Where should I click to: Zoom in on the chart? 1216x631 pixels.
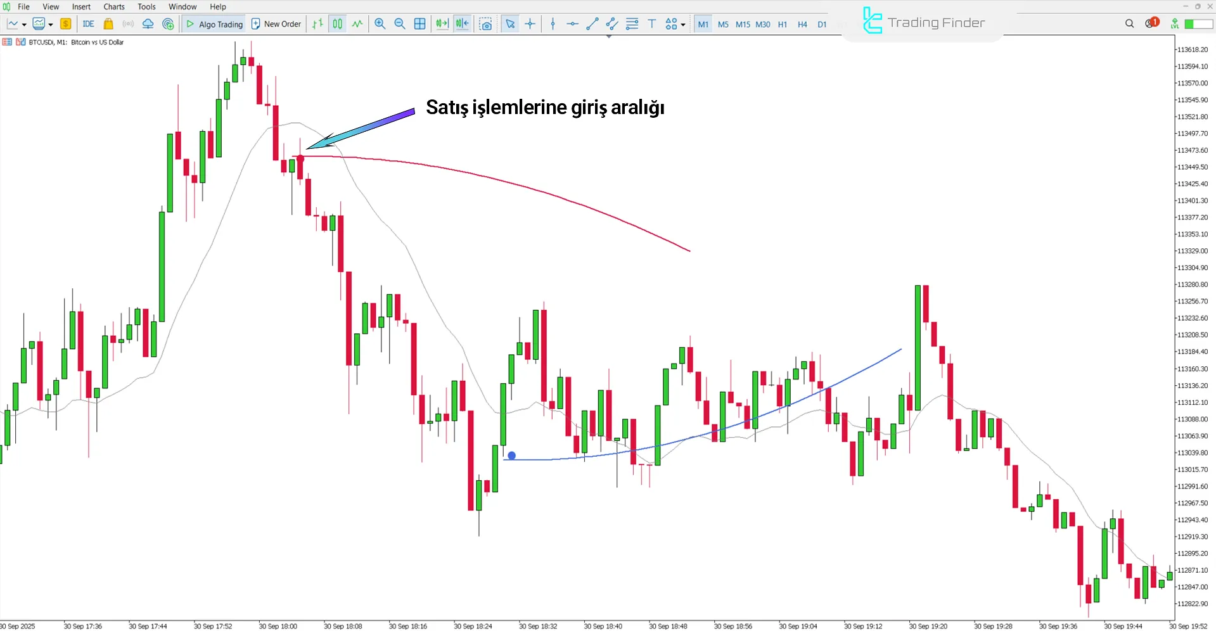pos(380,24)
